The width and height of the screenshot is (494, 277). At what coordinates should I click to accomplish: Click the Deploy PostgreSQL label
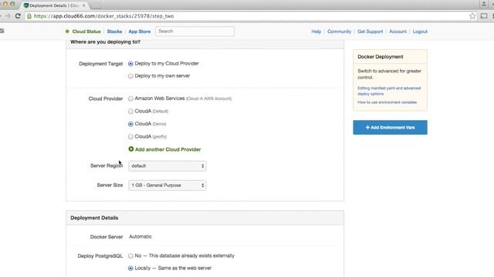pyautogui.click(x=100, y=256)
